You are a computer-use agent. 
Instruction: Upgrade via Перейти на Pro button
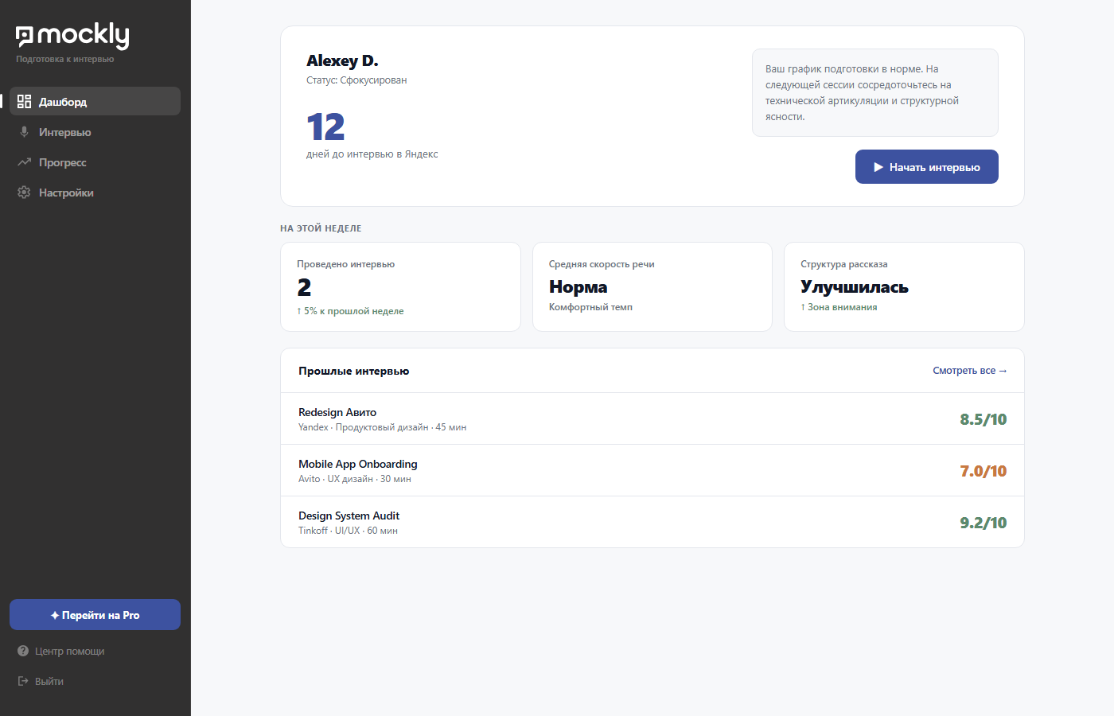pyautogui.click(x=95, y=615)
